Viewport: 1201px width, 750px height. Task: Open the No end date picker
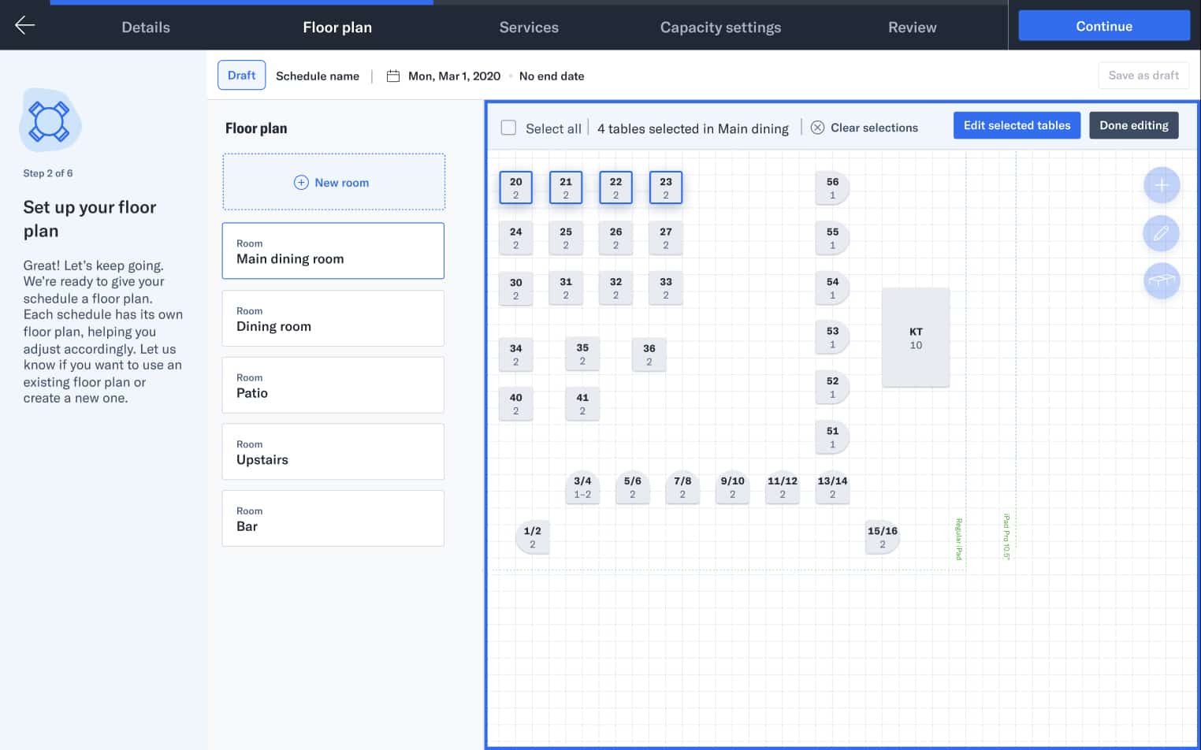[x=552, y=76]
